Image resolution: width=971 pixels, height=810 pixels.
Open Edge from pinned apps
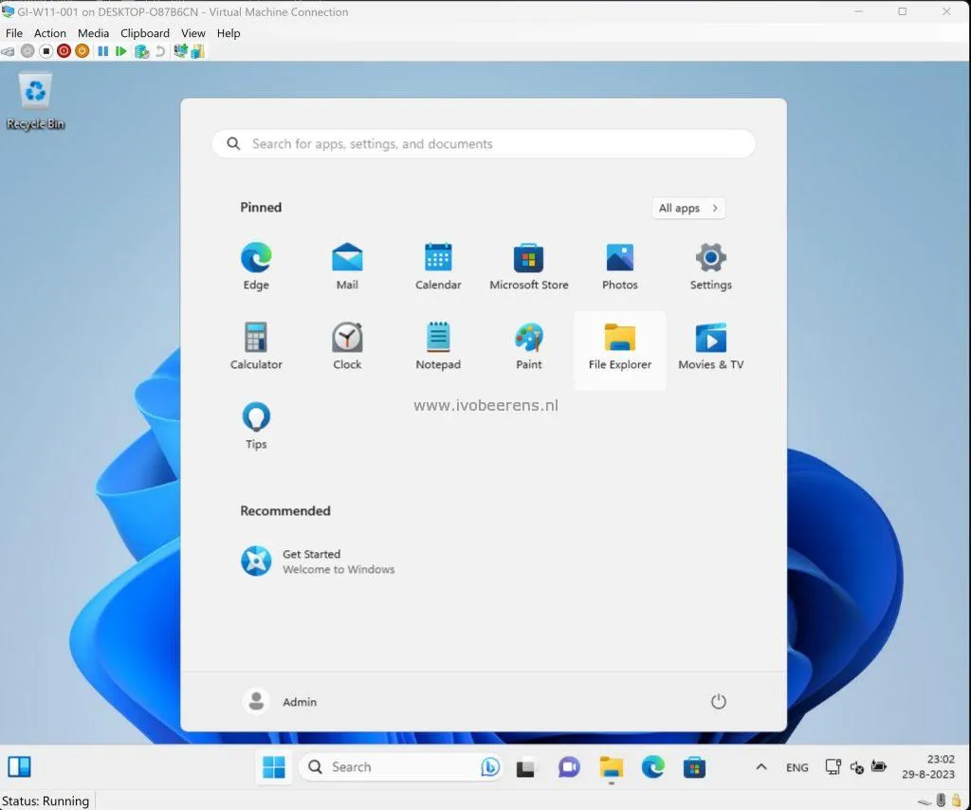tap(256, 267)
